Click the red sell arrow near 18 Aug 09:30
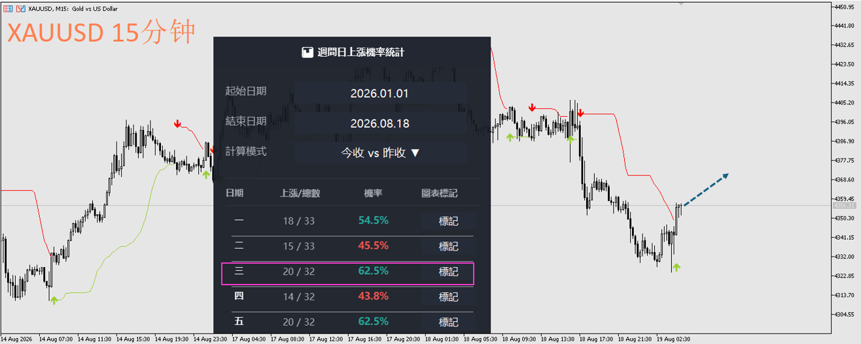Screen dimensions: 861x344 pos(533,107)
